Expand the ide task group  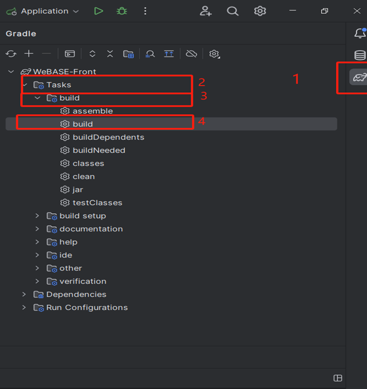point(37,255)
